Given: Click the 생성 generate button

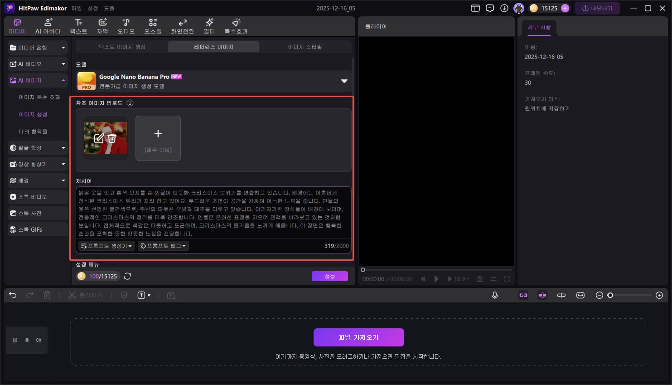Looking at the screenshot, I should tap(330, 276).
